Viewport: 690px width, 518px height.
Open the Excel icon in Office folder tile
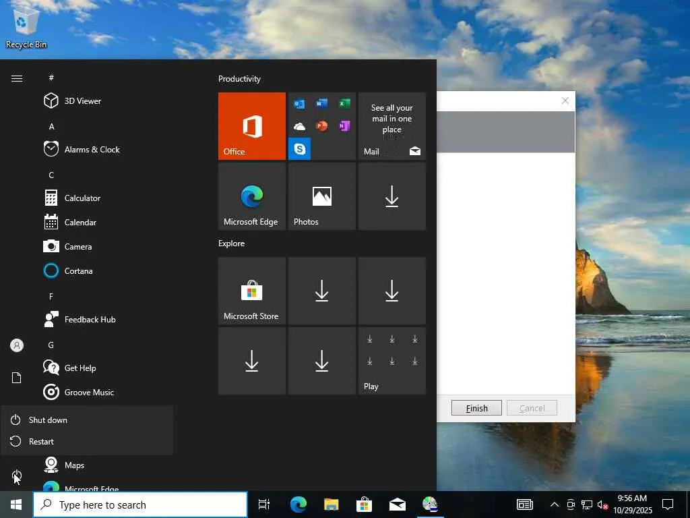click(x=344, y=103)
